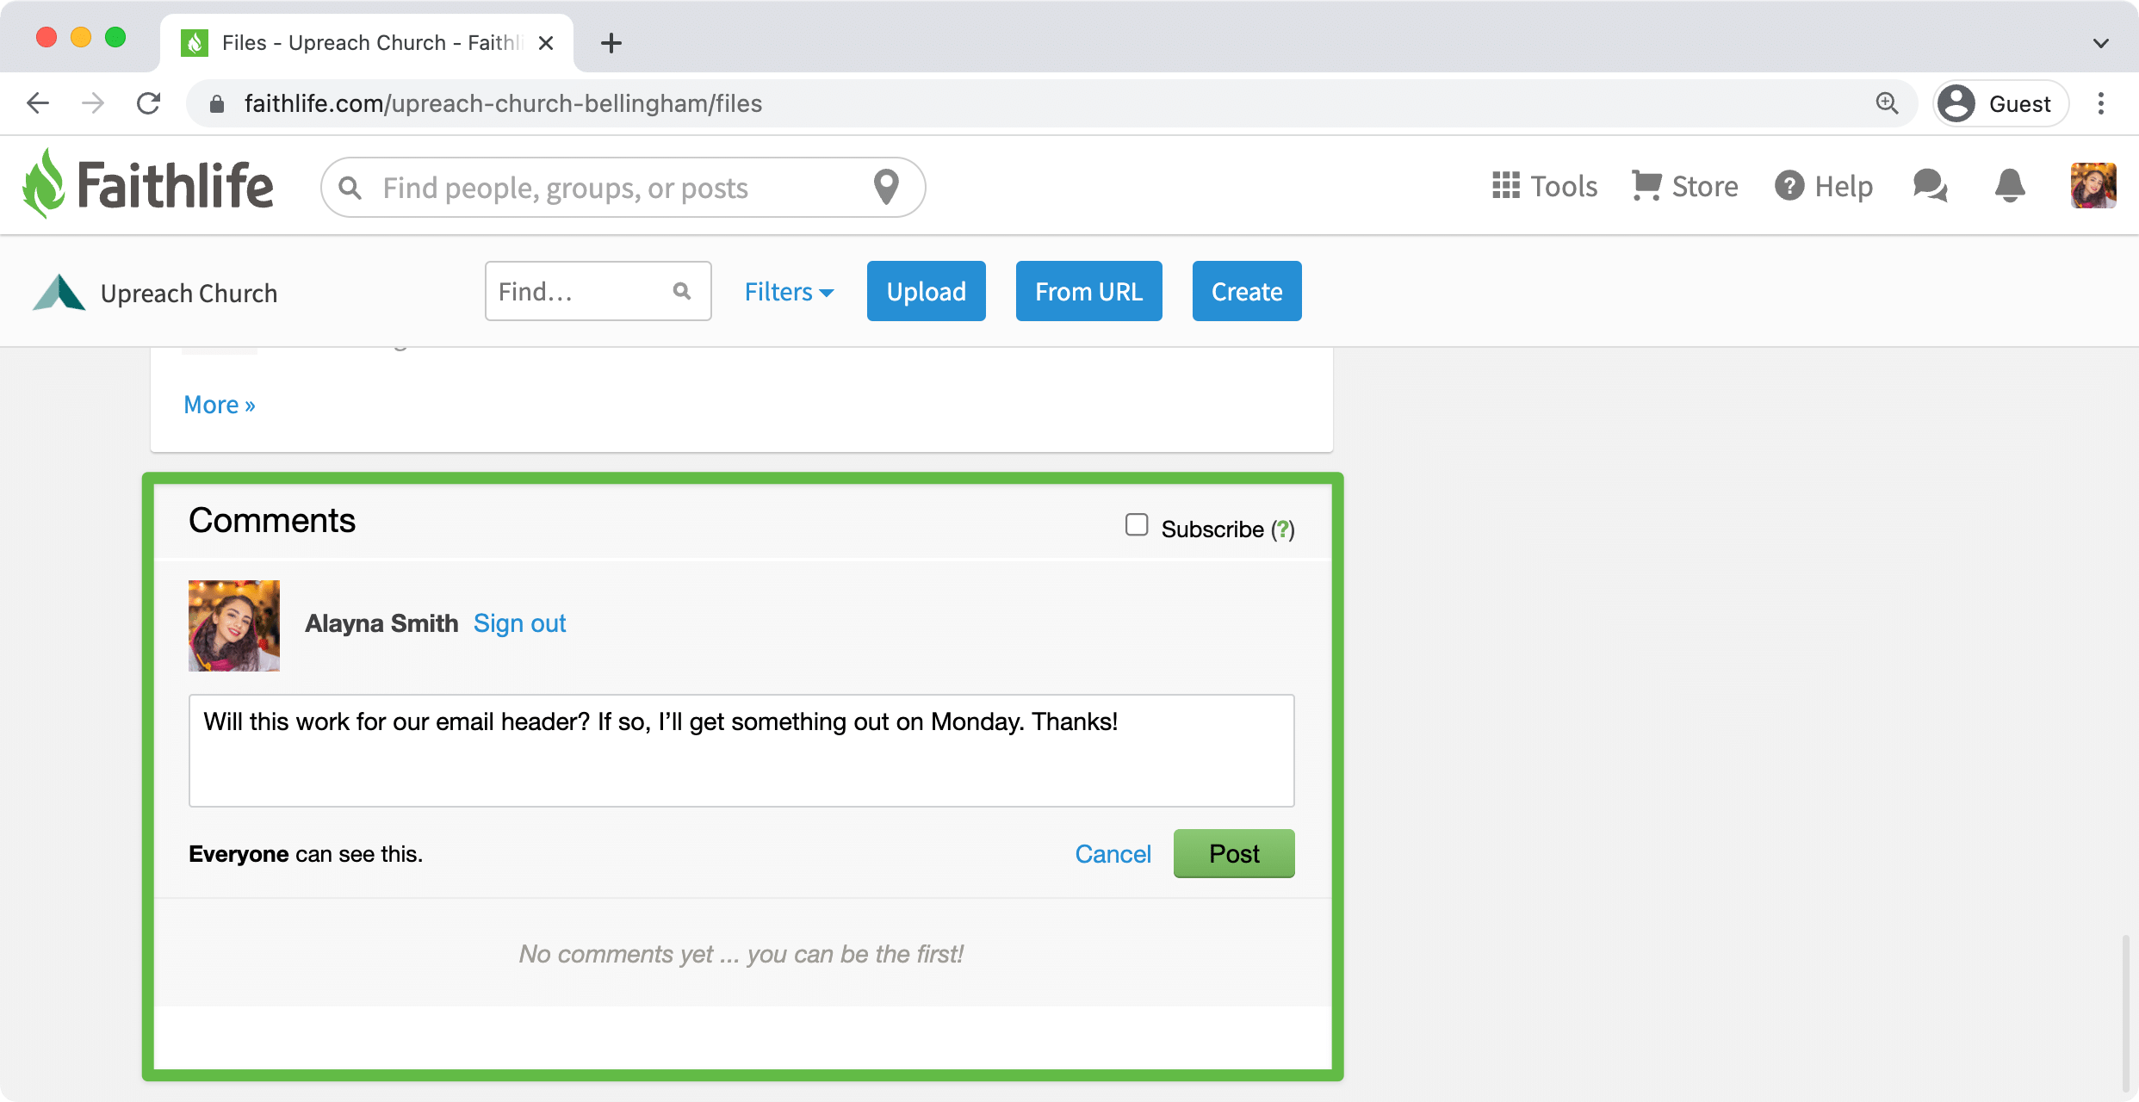
Task: Open the Chrome three-dot menu
Action: click(x=2101, y=103)
